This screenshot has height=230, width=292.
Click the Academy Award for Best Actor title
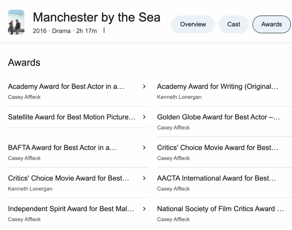[x=66, y=87]
